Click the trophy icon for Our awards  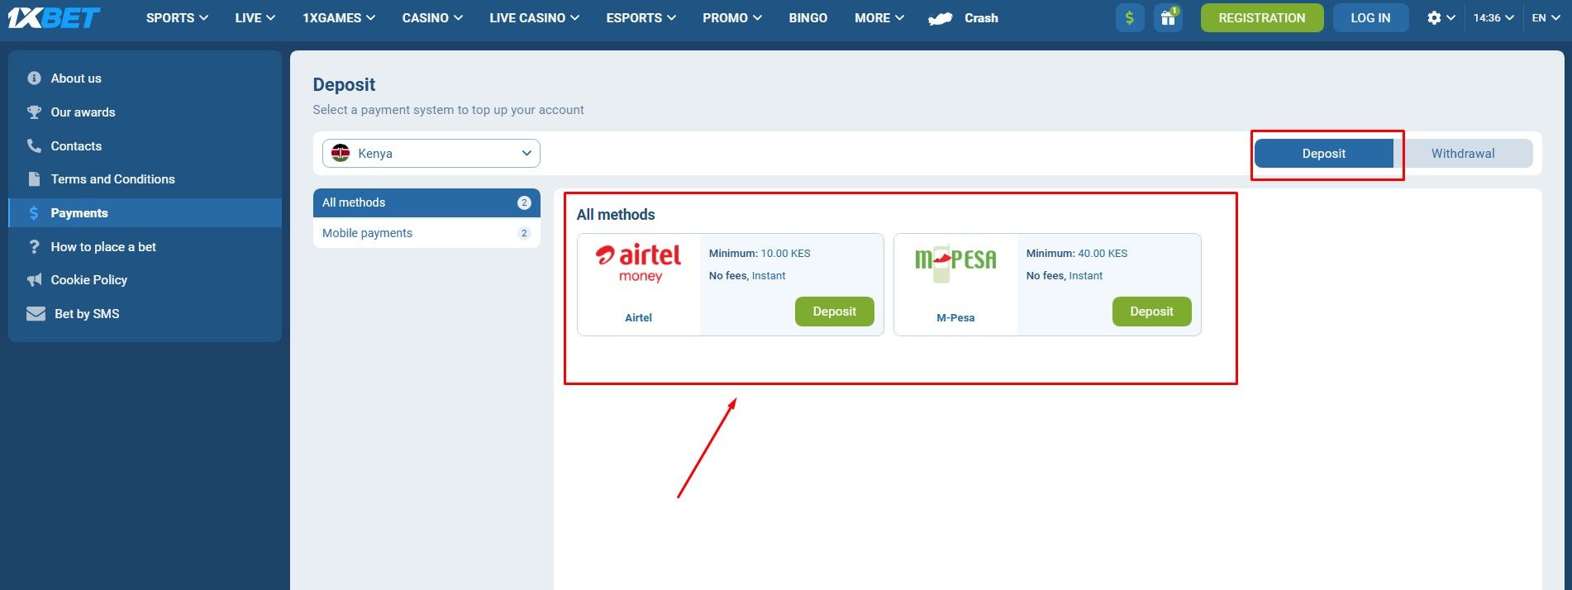[34, 112]
